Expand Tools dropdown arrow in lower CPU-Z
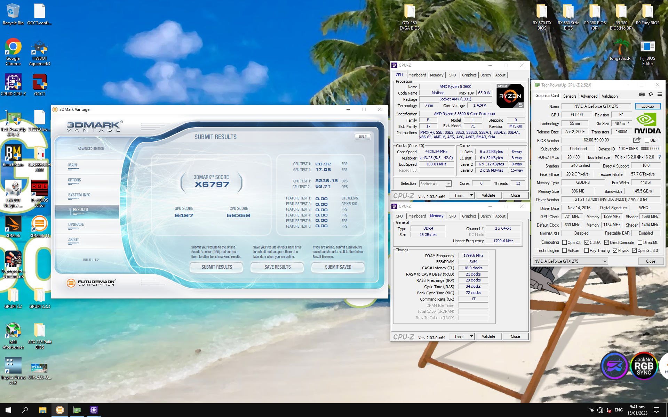 tap(471, 336)
